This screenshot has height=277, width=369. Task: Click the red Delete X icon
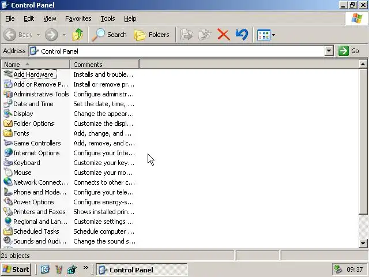(223, 35)
